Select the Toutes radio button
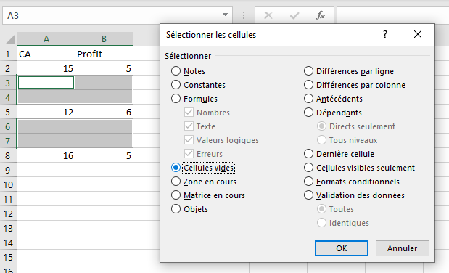 (x=321, y=209)
